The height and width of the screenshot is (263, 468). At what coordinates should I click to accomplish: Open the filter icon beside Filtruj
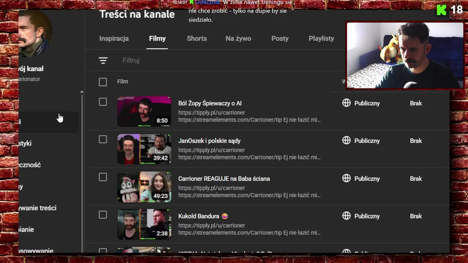point(103,60)
